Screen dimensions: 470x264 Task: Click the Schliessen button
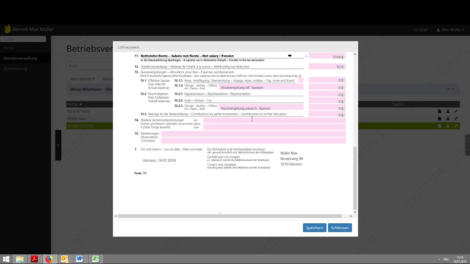[x=340, y=228]
